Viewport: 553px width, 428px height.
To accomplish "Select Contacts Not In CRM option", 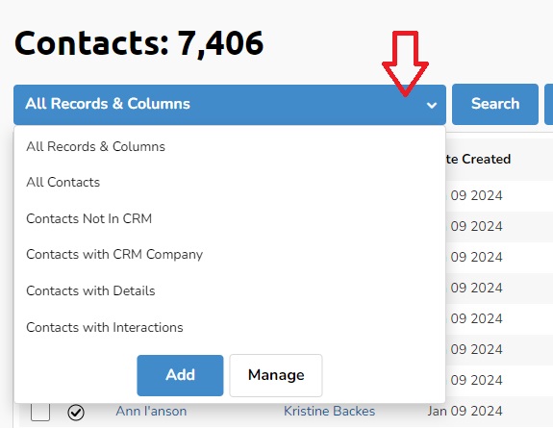I will (88, 218).
